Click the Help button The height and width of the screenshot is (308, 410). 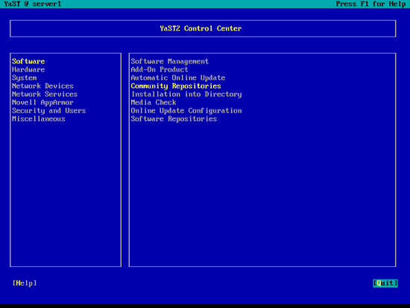[25, 283]
